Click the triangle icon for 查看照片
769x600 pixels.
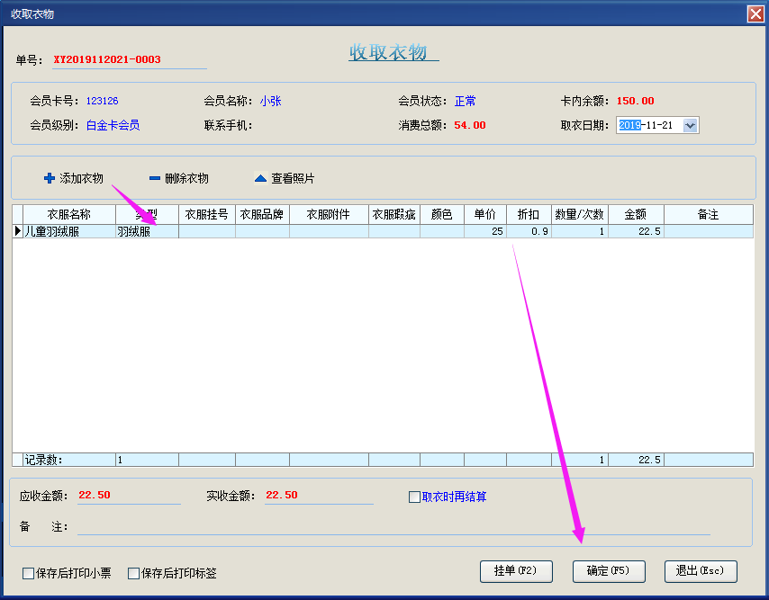(x=260, y=178)
